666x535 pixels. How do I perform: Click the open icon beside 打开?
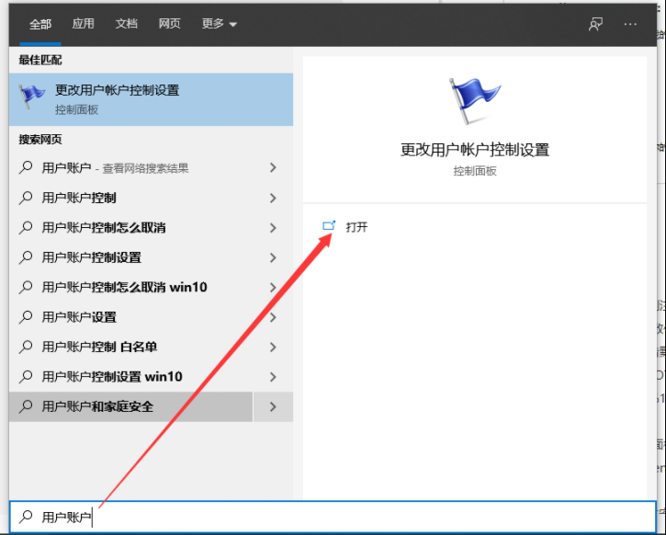[x=329, y=226]
